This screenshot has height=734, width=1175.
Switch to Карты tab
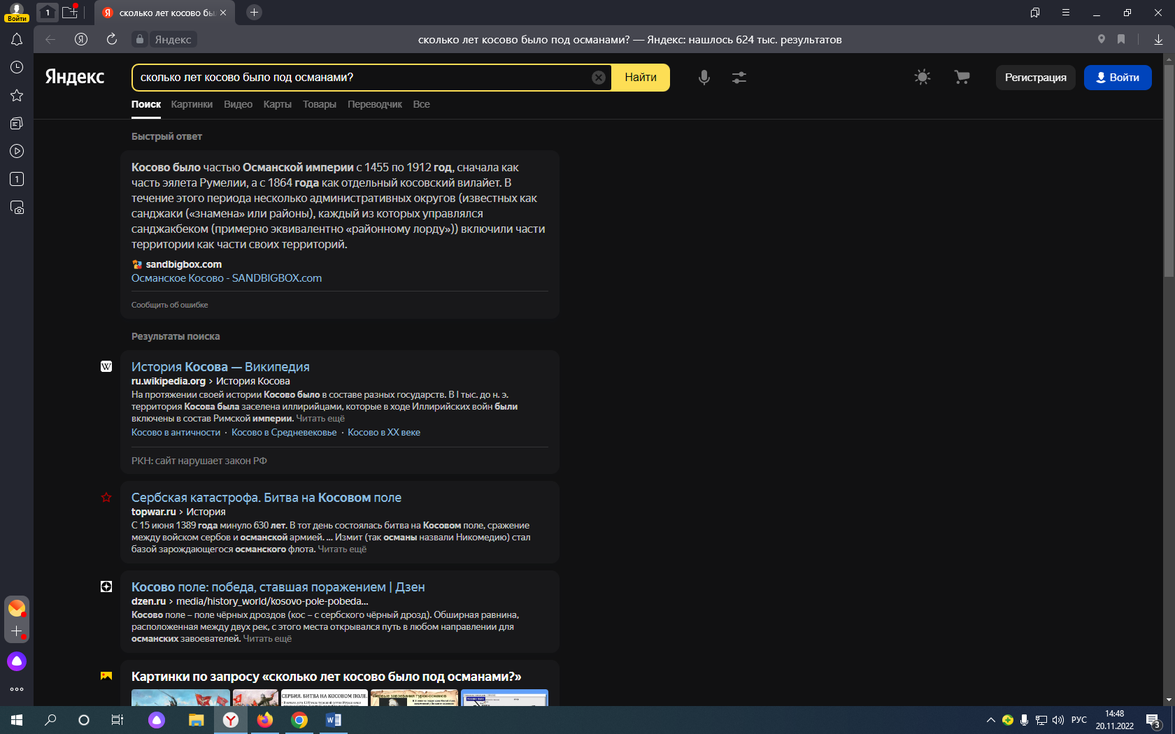click(277, 104)
